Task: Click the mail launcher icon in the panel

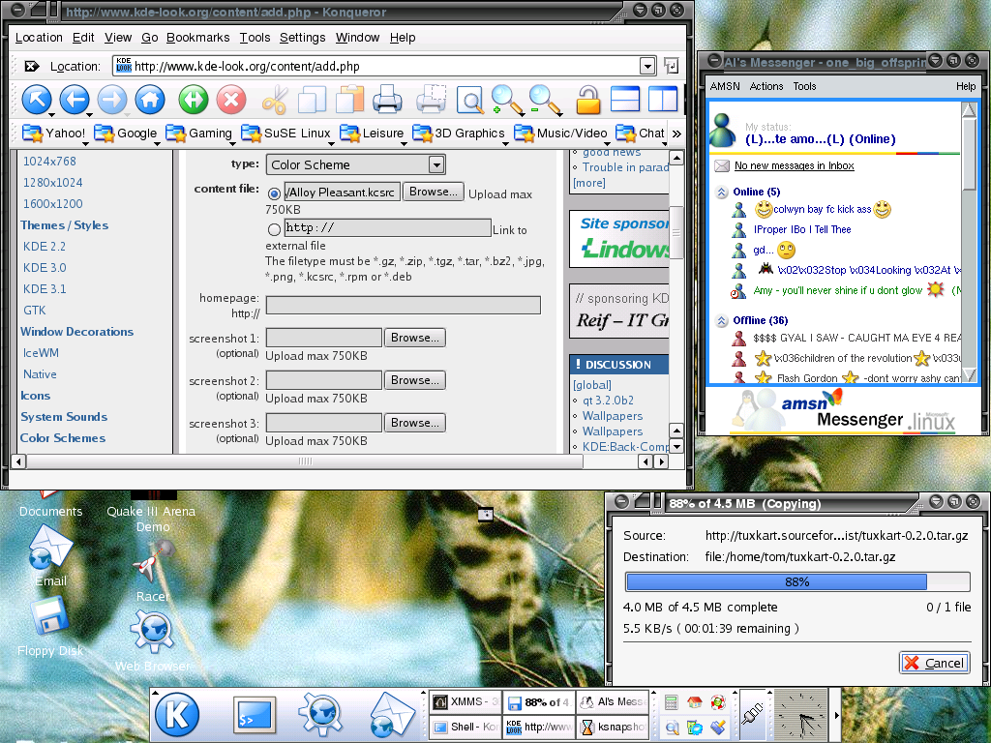Action: click(392, 715)
